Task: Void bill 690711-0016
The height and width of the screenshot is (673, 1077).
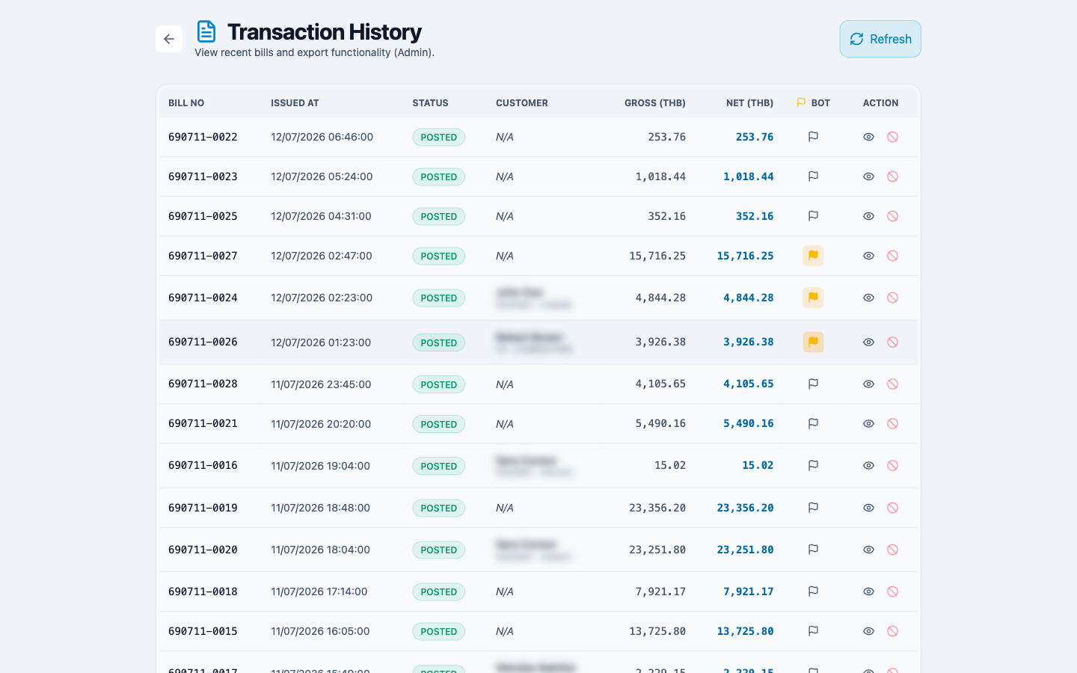Action: click(892, 465)
